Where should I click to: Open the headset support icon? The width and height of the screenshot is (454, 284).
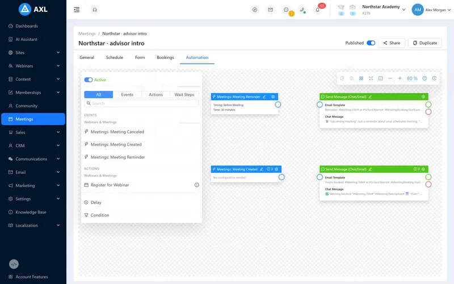(x=95, y=10)
